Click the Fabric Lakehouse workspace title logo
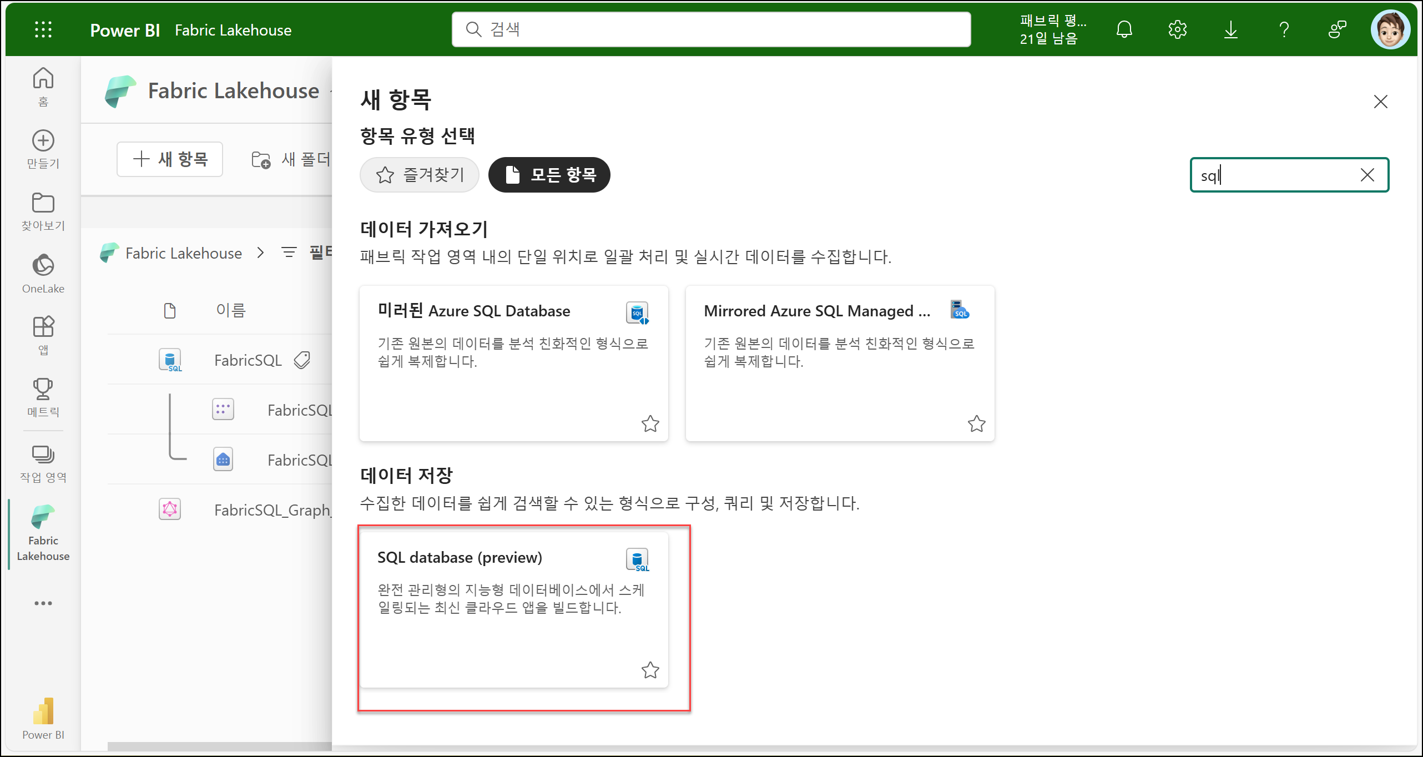 coord(120,92)
